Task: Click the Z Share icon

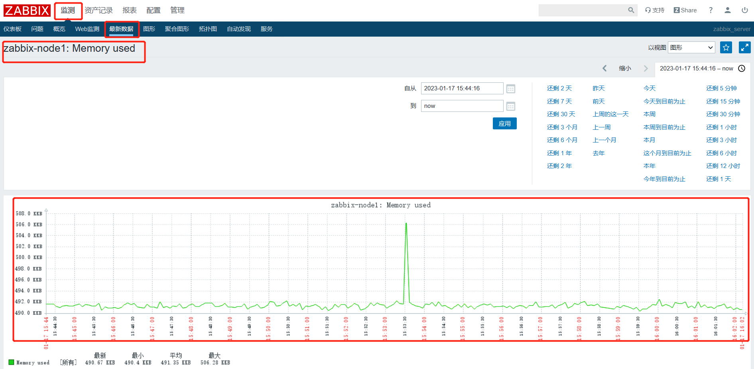Action: coord(685,10)
